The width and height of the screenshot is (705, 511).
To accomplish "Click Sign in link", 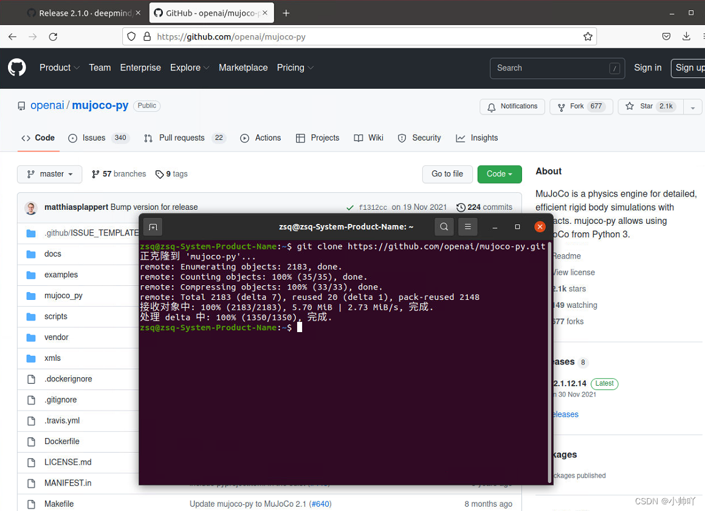I will (647, 68).
